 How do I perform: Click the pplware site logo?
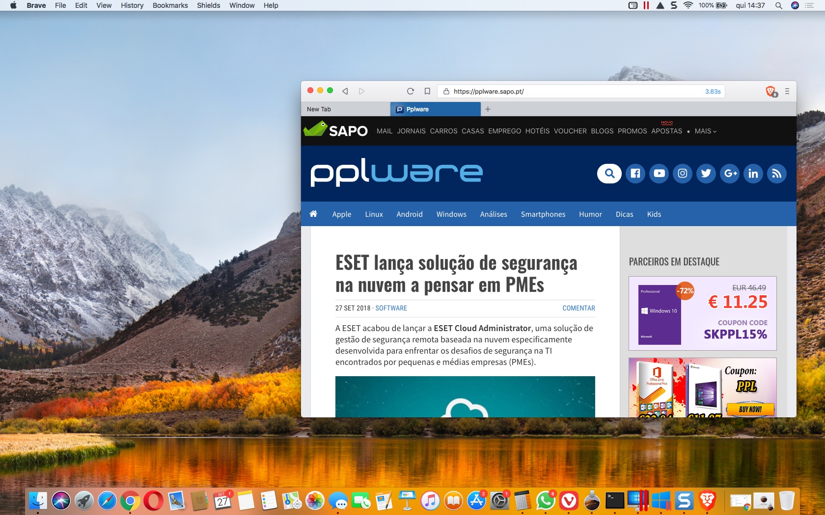click(x=397, y=172)
